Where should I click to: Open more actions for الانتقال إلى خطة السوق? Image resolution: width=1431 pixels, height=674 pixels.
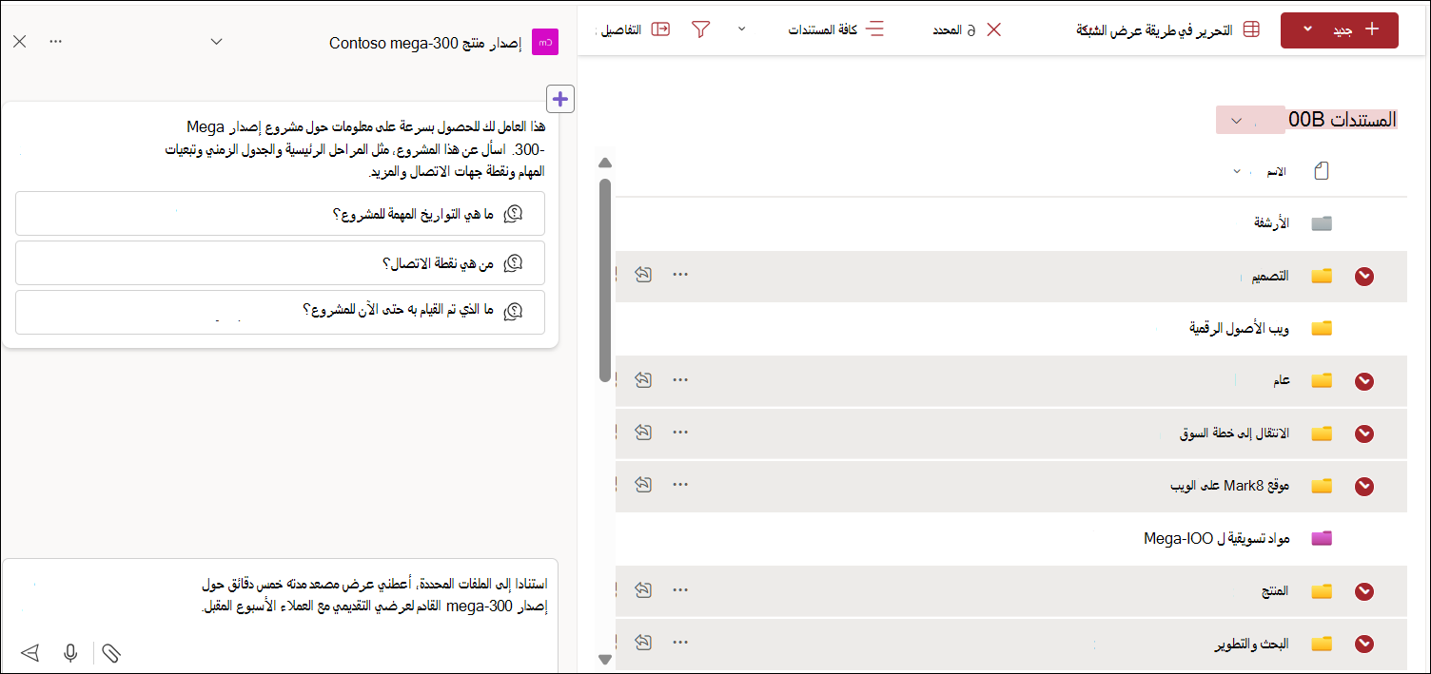coord(680,432)
